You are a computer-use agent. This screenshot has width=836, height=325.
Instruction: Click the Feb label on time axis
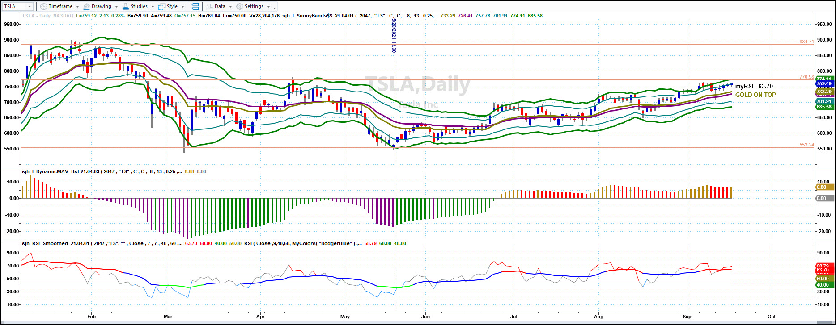tap(91, 317)
